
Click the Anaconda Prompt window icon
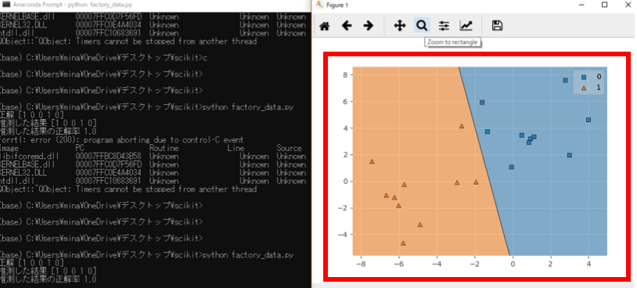tap(6, 5)
